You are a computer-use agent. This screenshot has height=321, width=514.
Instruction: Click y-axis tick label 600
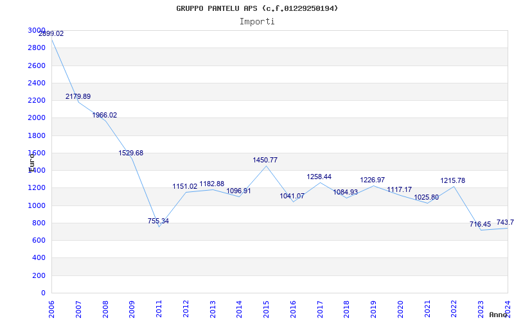39,240
